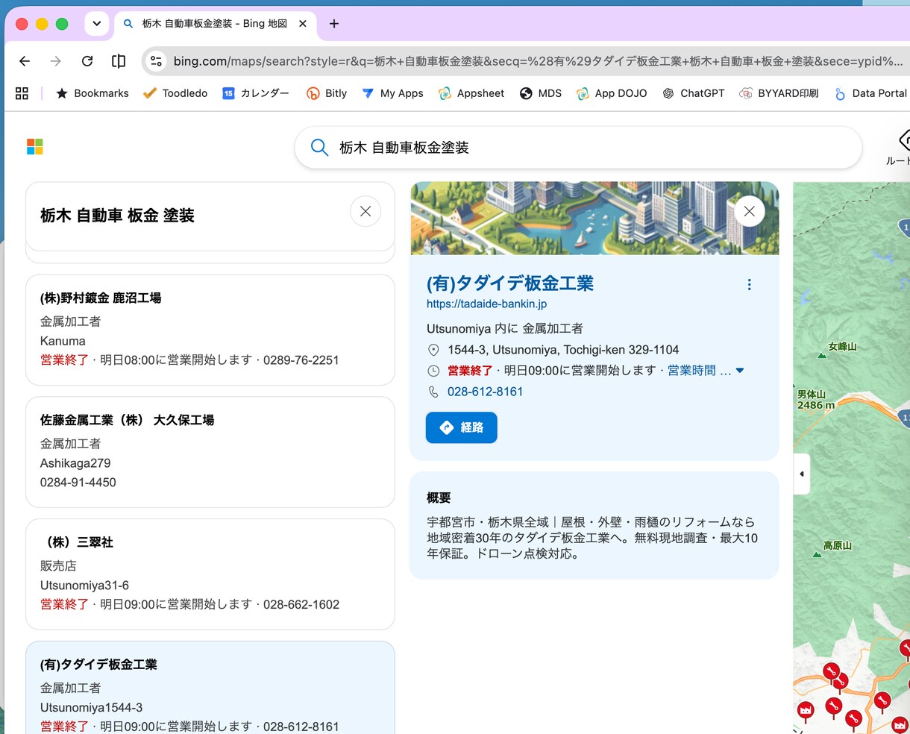Click the 0289-76-2251 phone number text

(301, 360)
